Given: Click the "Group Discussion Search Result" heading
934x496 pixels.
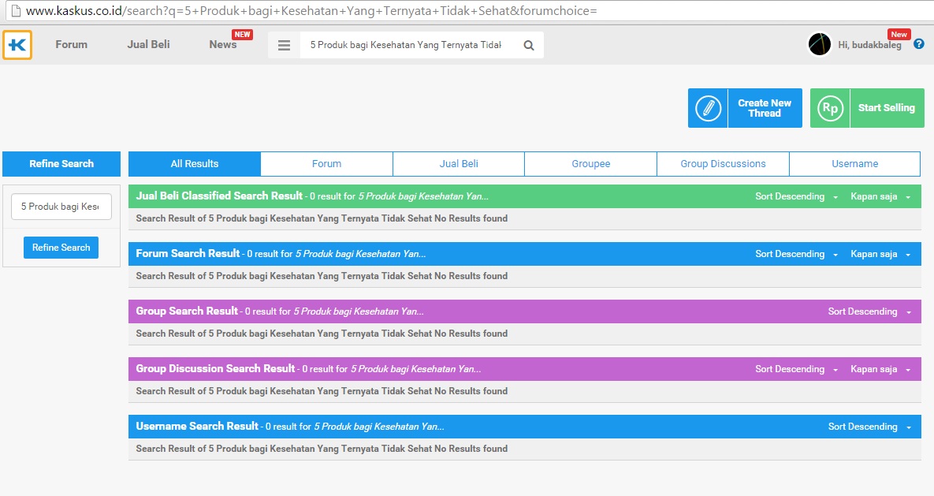Looking at the screenshot, I should click(x=216, y=369).
